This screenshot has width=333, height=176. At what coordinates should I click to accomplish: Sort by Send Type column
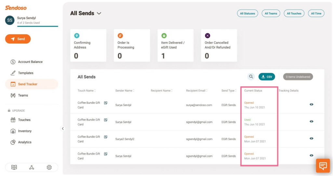coord(229,90)
